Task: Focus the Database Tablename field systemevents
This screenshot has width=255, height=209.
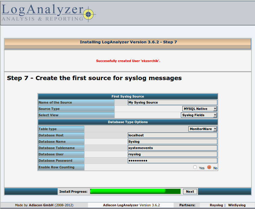Action: coord(172,148)
